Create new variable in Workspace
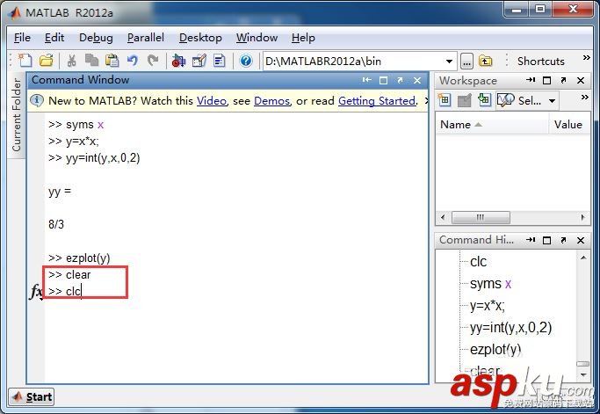Viewport: 600px width, 414px height. click(445, 100)
